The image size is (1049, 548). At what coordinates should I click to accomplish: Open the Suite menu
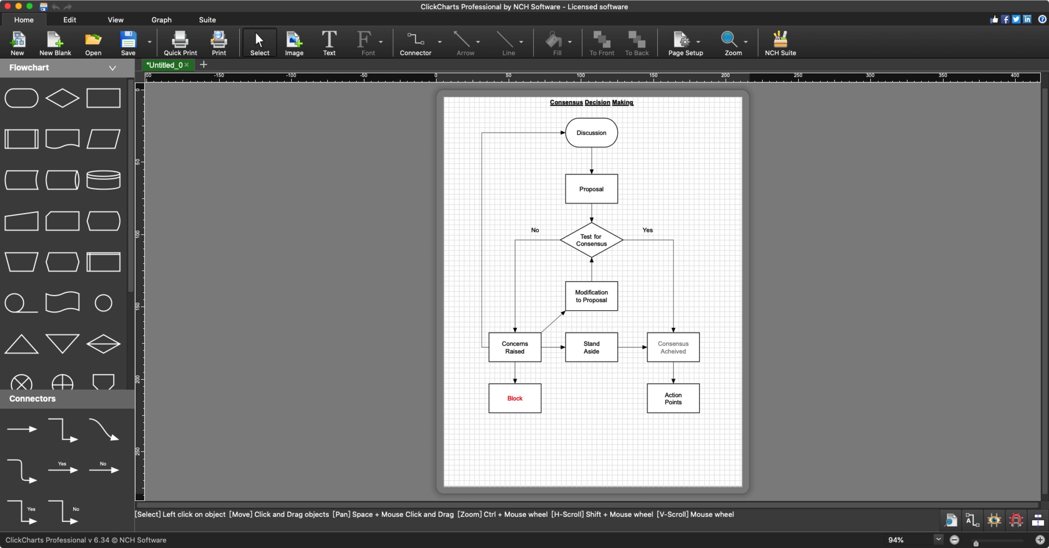pyautogui.click(x=207, y=19)
